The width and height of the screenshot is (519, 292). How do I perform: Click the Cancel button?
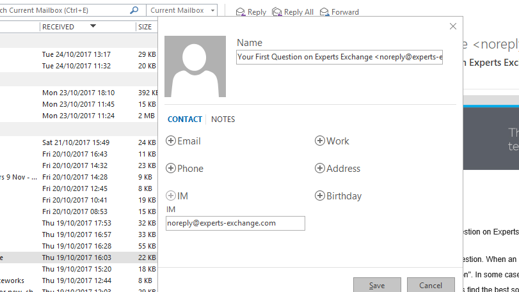(431, 286)
